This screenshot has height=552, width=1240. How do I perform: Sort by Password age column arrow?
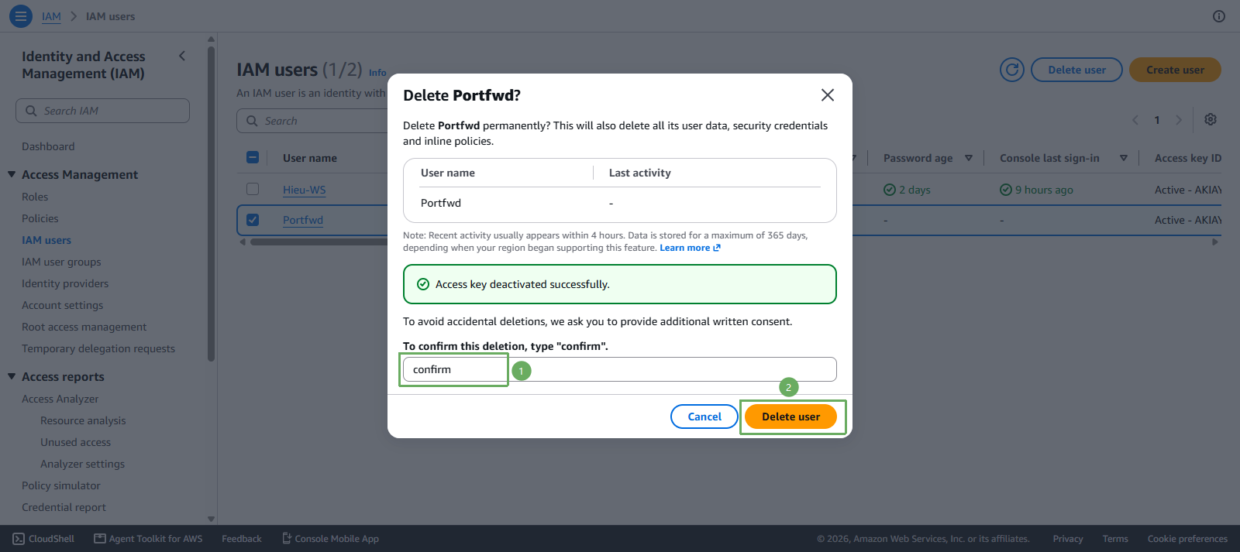pyautogui.click(x=969, y=158)
